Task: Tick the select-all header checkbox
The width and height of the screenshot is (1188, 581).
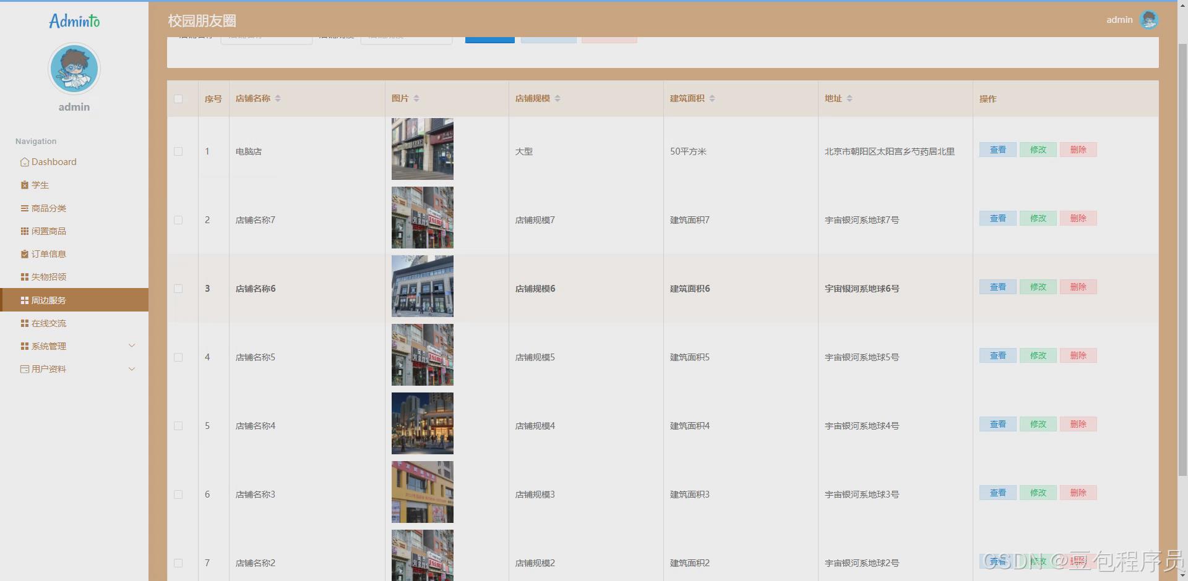Action: [178, 99]
